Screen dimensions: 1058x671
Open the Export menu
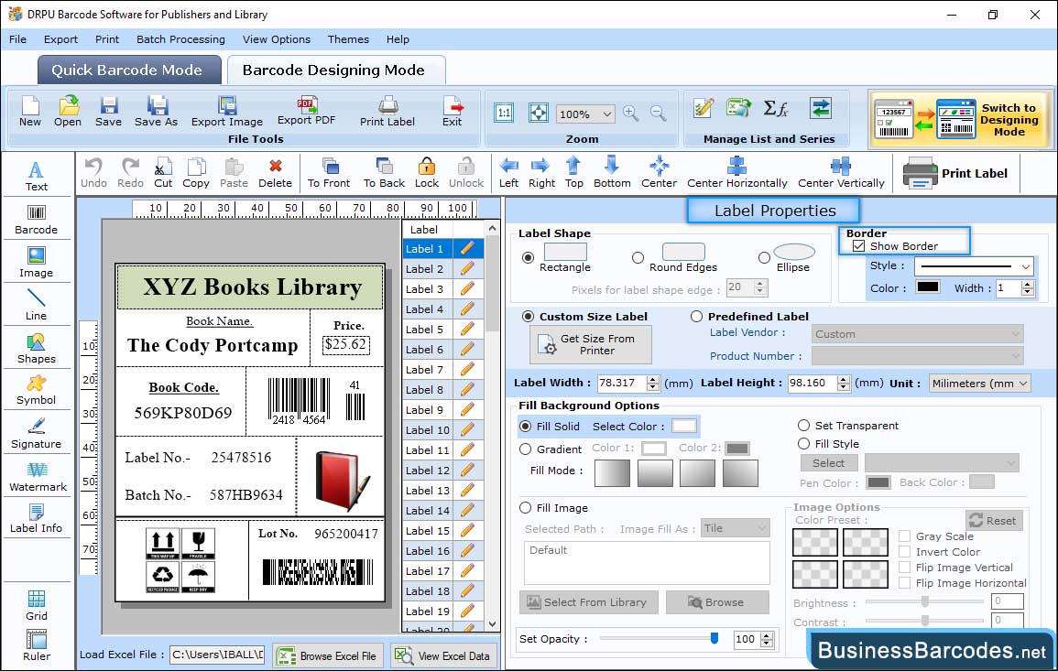coord(60,39)
